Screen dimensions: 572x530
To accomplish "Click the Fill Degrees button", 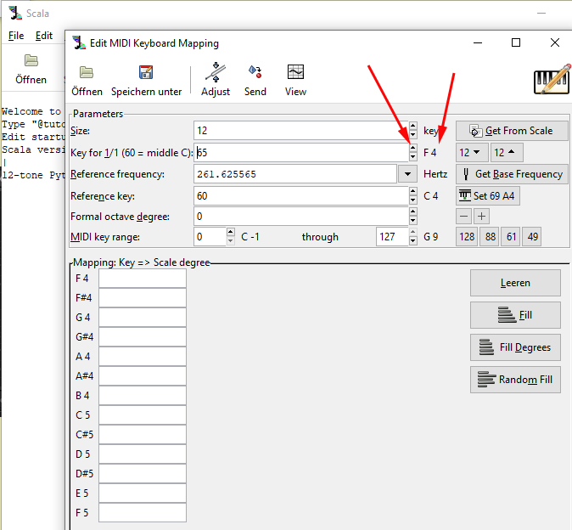I will click(515, 347).
